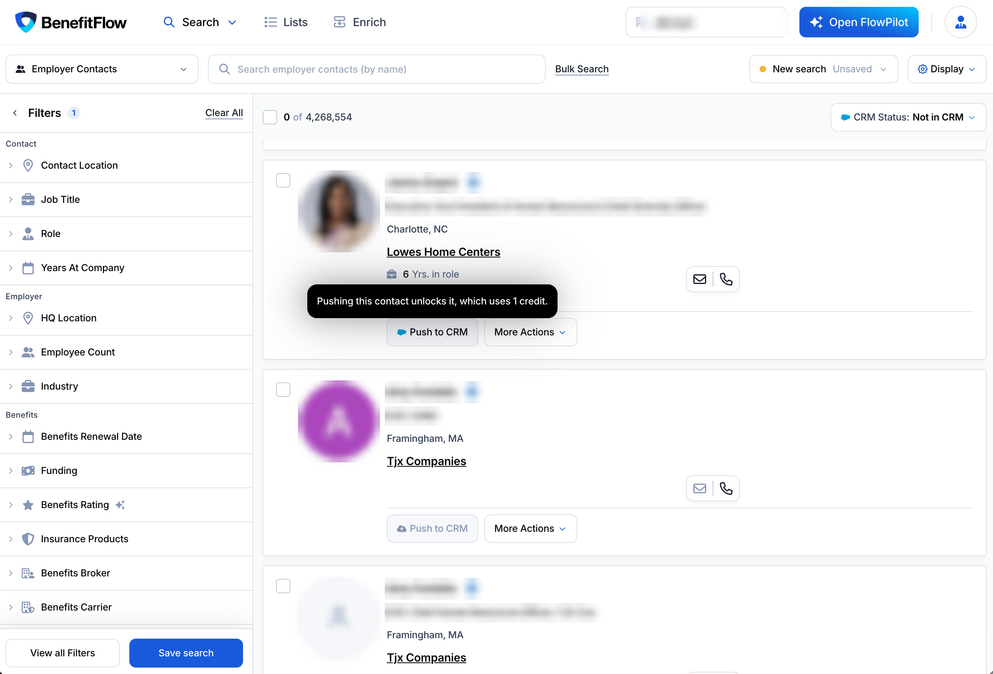The width and height of the screenshot is (993, 674).
Task: Click the Insurance Products shield icon
Action: click(28, 539)
